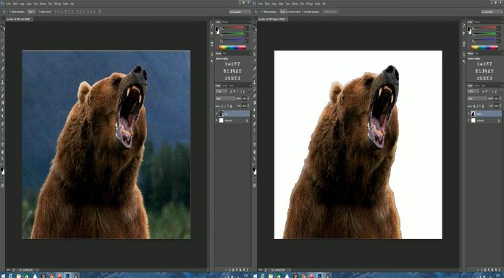The width and height of the screenshot is (504, 278).
Task: Hide the bear layer in left Layers panel
Action: click(x=217, y=113)
